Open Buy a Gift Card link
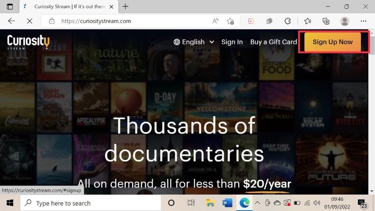The image size is (375, 211). 273,42
